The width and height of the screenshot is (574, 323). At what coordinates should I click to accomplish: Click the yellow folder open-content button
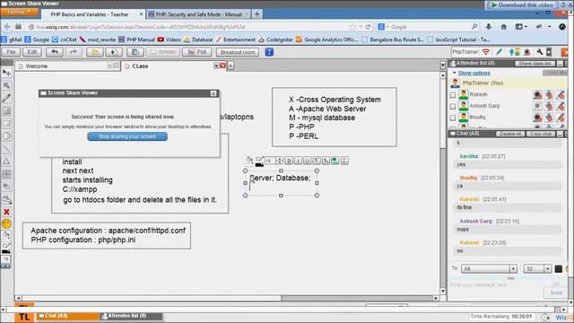(x=94, y=52)
